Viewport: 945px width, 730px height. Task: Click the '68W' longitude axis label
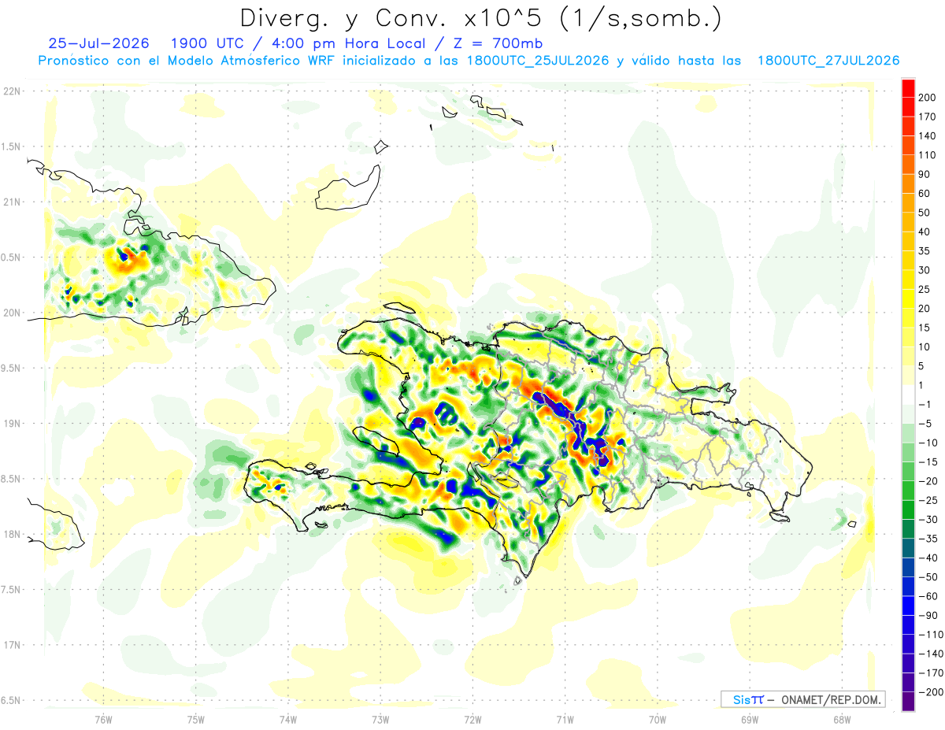point(842,718)
